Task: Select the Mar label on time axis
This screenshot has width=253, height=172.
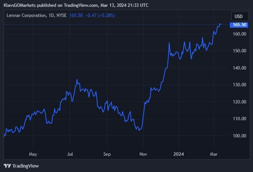Action: point(214,154)
